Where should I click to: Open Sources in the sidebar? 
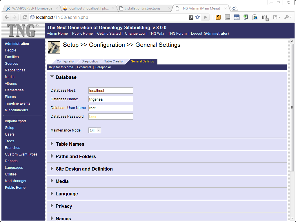point(12,64)
